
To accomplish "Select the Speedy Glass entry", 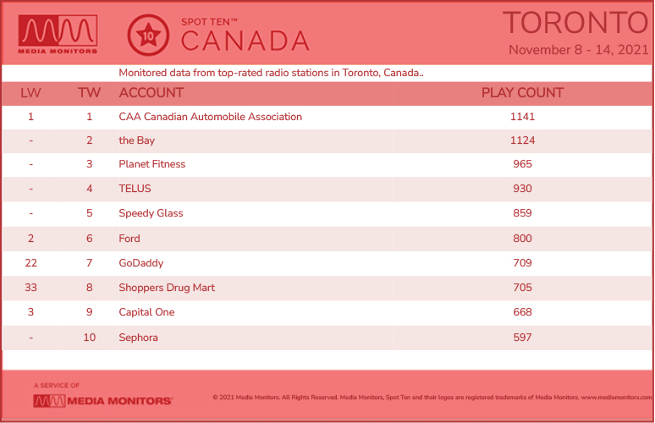I will [151, 213].
